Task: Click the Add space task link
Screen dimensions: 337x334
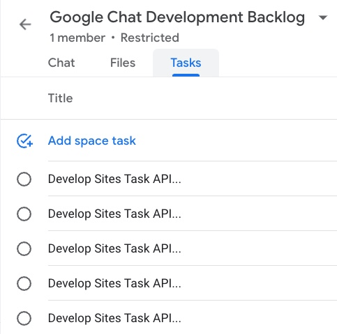Action: (x=92, y=141)
